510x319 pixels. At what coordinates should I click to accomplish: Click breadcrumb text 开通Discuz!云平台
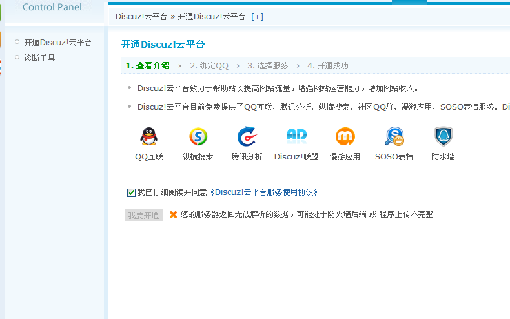[x=211, y=17]
